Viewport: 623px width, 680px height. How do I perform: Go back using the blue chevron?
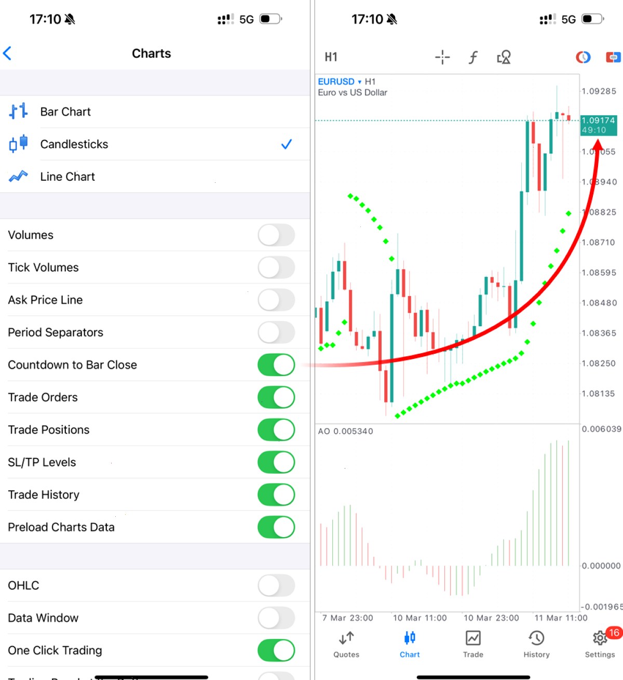[7, 53]
